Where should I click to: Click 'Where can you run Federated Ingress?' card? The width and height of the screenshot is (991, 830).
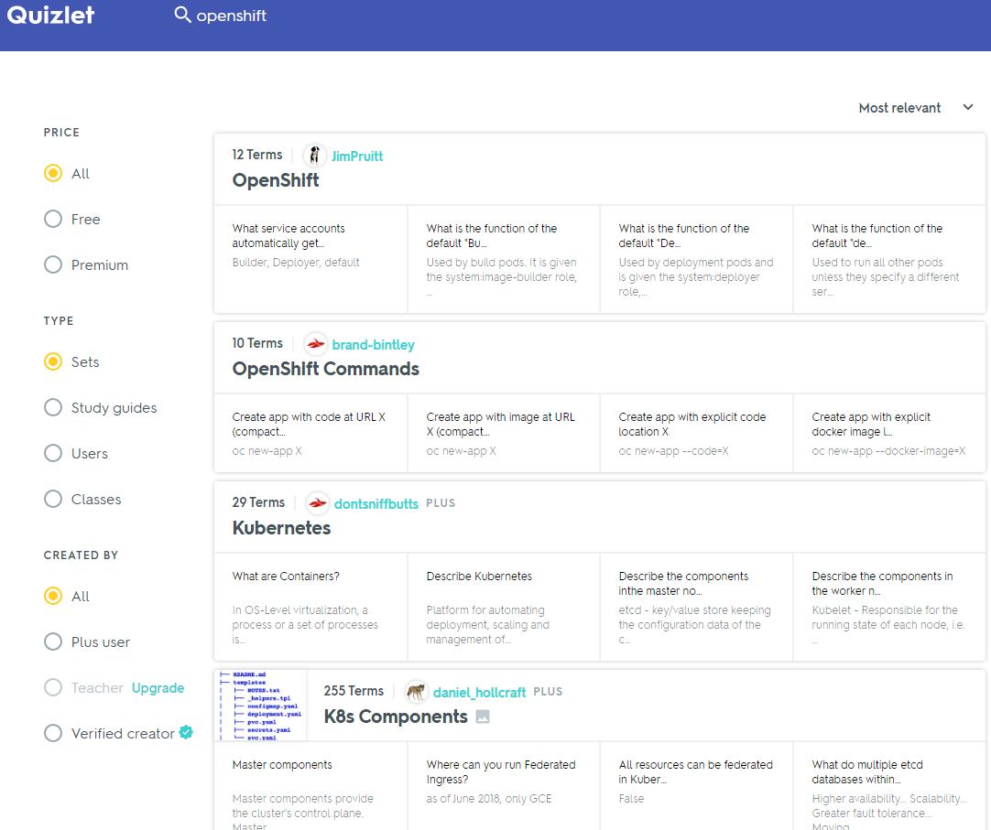[x=504, y=786]
